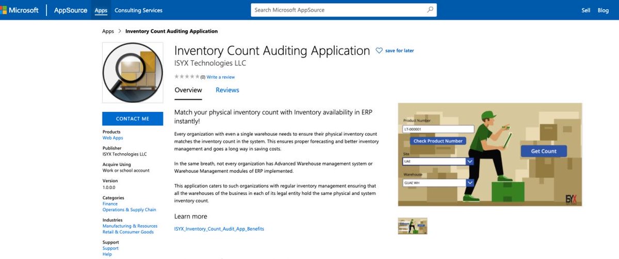The image size is (619, 259).
Task: Open AppSource home link
Action: (71, 10)
